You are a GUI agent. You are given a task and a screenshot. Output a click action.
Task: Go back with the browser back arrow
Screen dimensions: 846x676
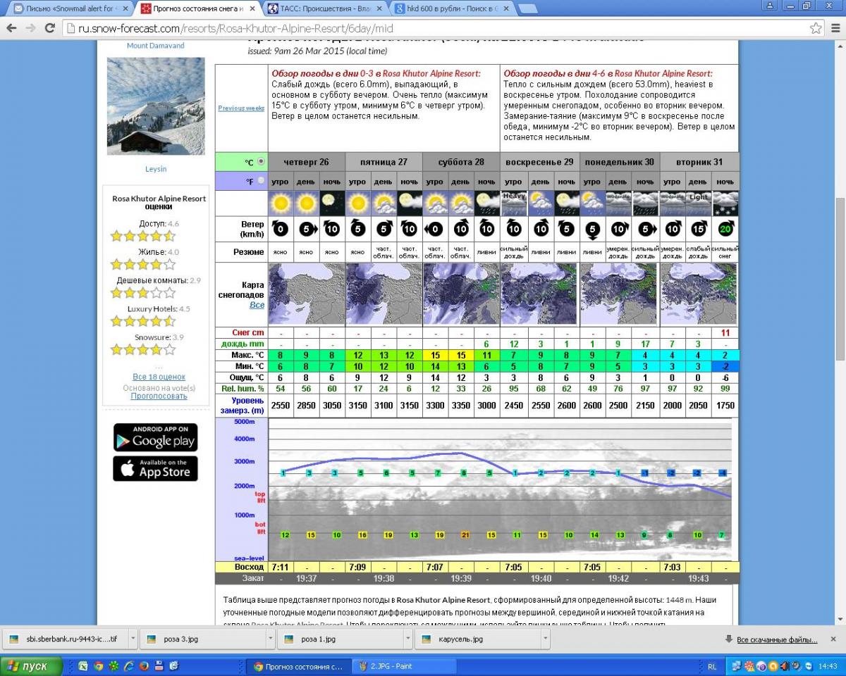(x=11, y=28)
